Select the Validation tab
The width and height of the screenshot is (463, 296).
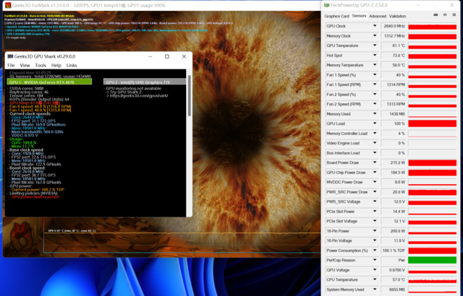[397, 16]
